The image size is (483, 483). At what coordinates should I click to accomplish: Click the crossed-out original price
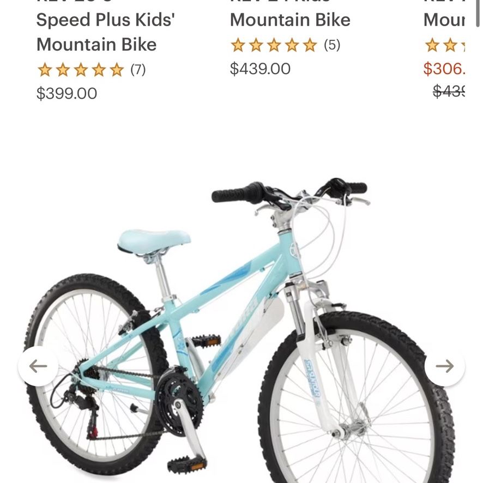pos(449,91)
